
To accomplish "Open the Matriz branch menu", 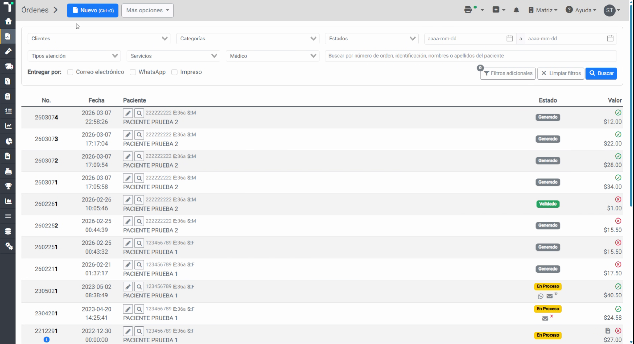I will (x=543, y=10).
